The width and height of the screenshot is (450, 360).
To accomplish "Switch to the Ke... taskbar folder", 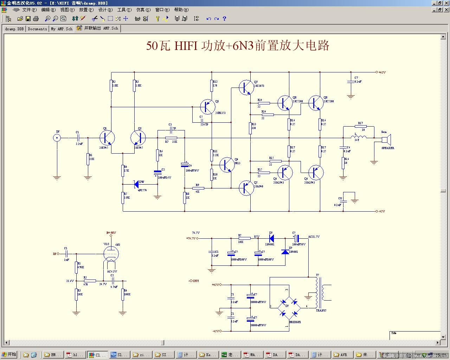I will pyautogui.click(x=208, y=355).
